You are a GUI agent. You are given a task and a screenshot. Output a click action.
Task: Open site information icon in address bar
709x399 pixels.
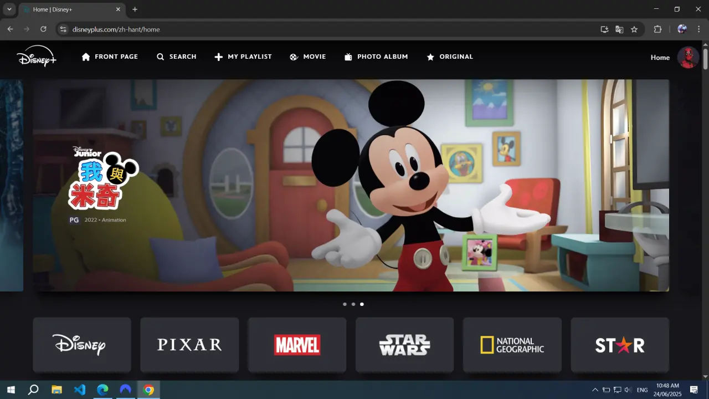(63, 29)
